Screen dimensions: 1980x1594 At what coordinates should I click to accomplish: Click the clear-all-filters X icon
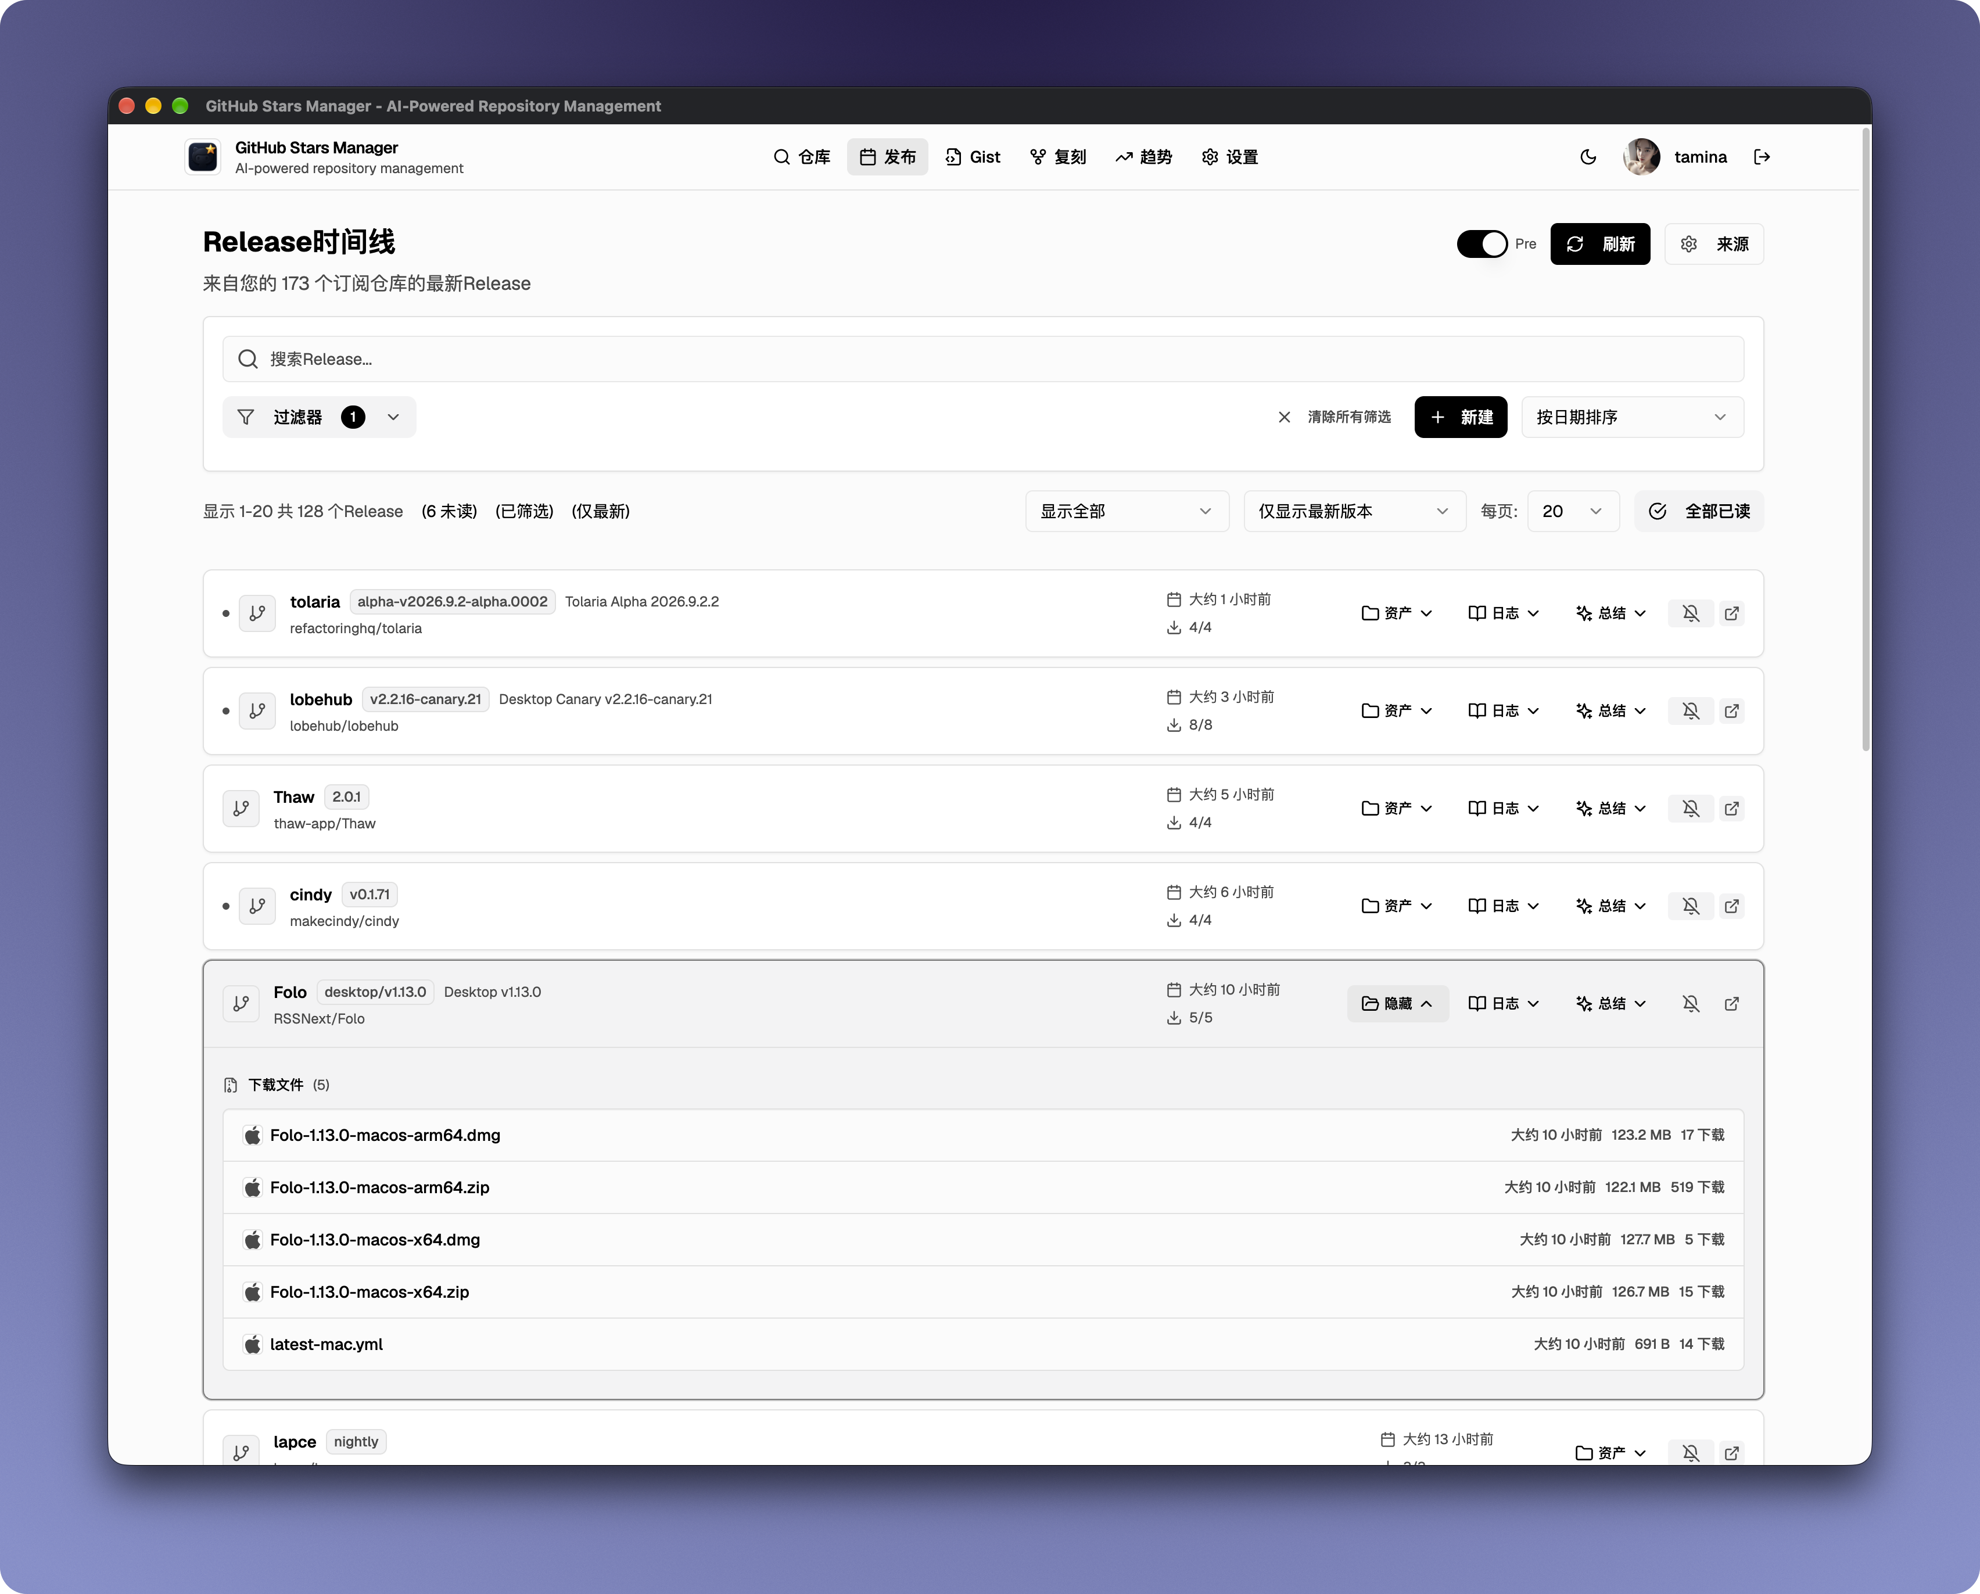pyautogui.click(x=1284, y=417)
